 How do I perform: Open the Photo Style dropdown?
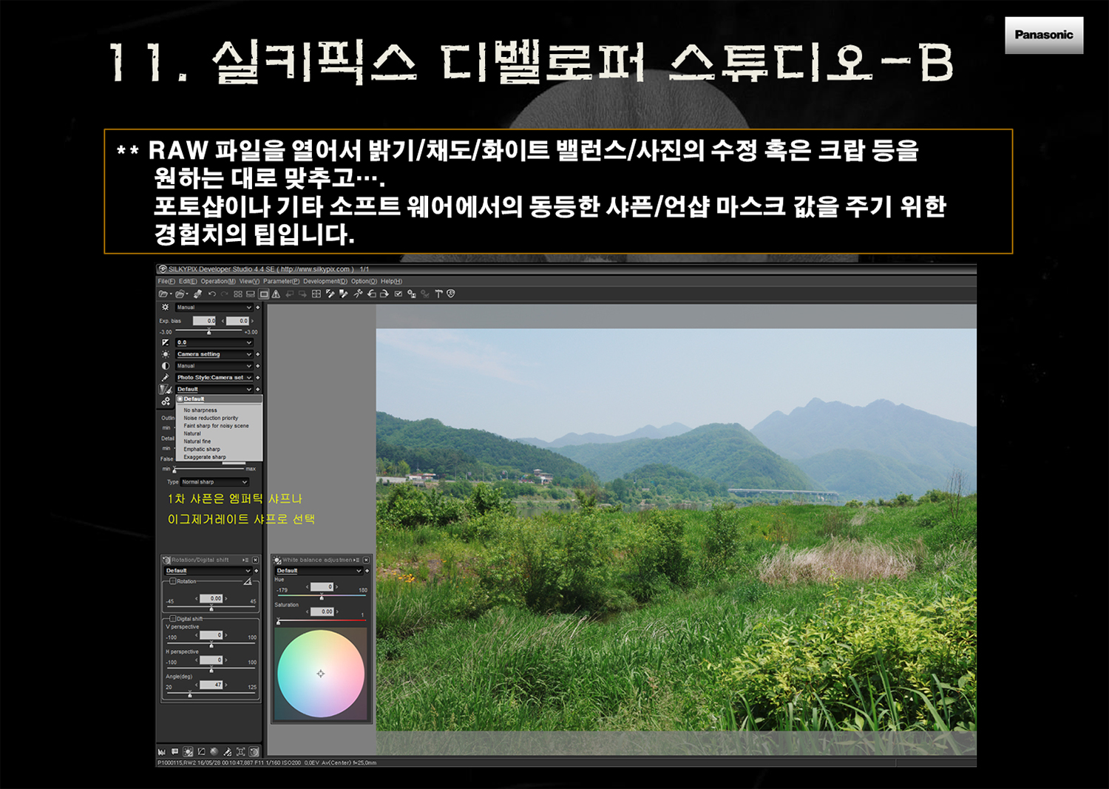pos(248,377)
